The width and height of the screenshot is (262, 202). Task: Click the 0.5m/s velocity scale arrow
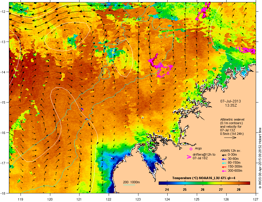coord(230,138)
